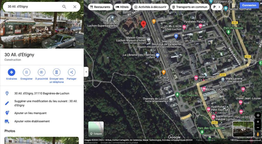This screenshot has width=262, height=144.
Task: Click chalet Jean-Louise hotel marker
Action: click(241, 102)
